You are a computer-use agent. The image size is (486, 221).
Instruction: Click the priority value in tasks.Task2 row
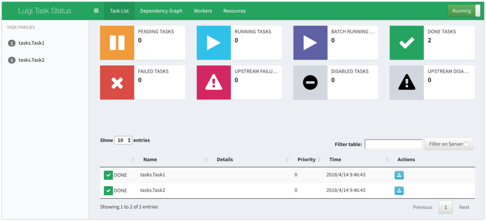[296, 190]
